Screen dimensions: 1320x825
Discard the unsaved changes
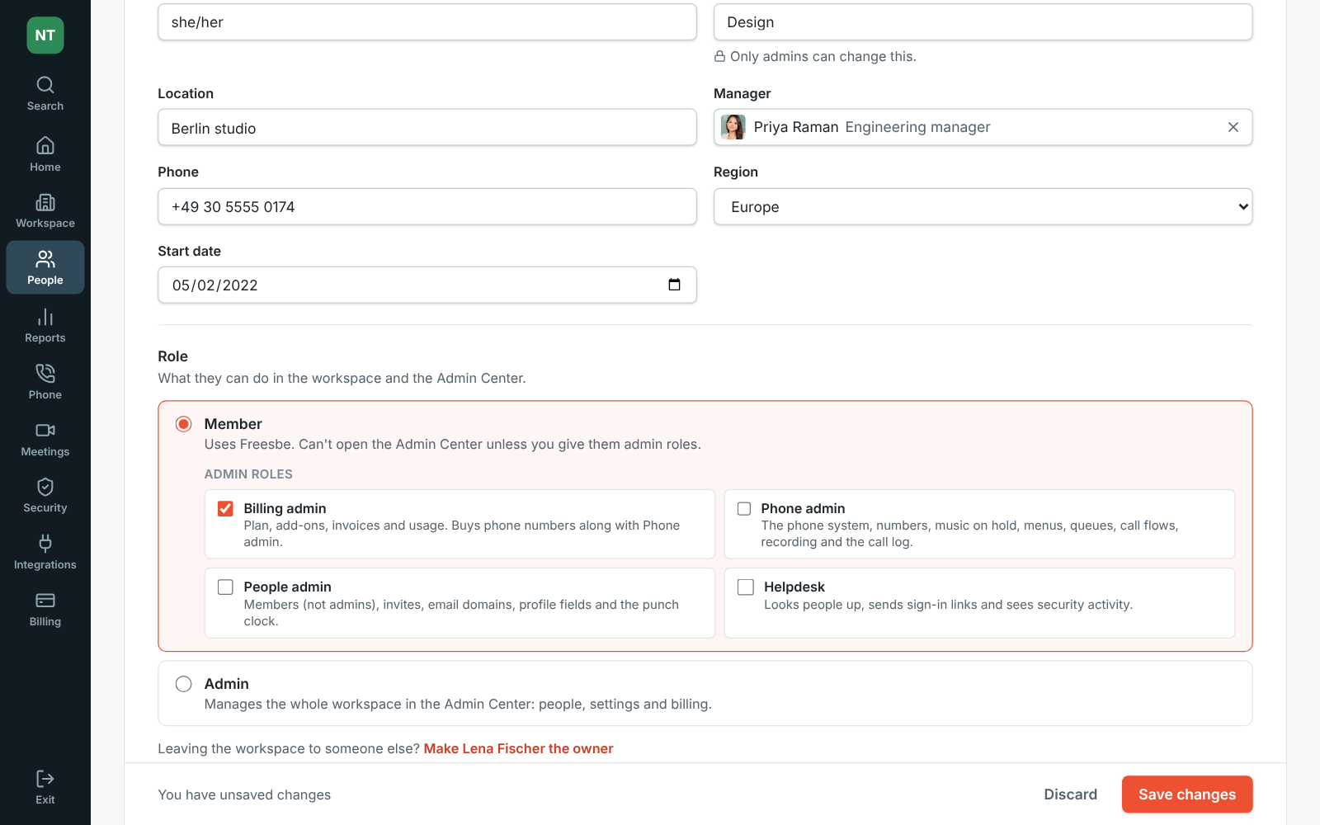pos(1070,794)
